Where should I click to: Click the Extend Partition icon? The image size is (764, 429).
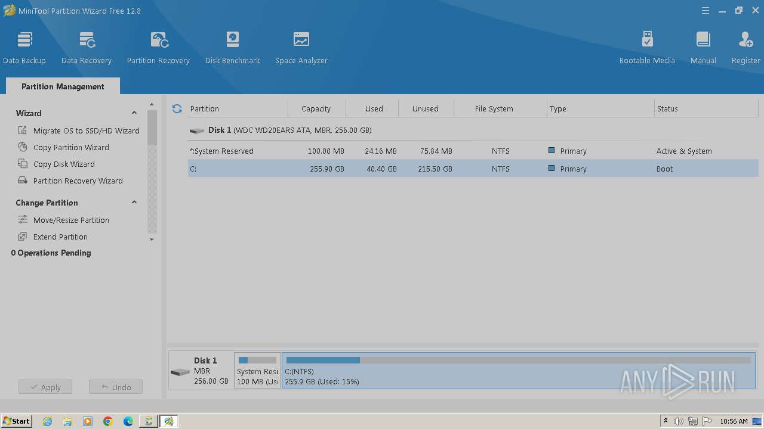23,237
